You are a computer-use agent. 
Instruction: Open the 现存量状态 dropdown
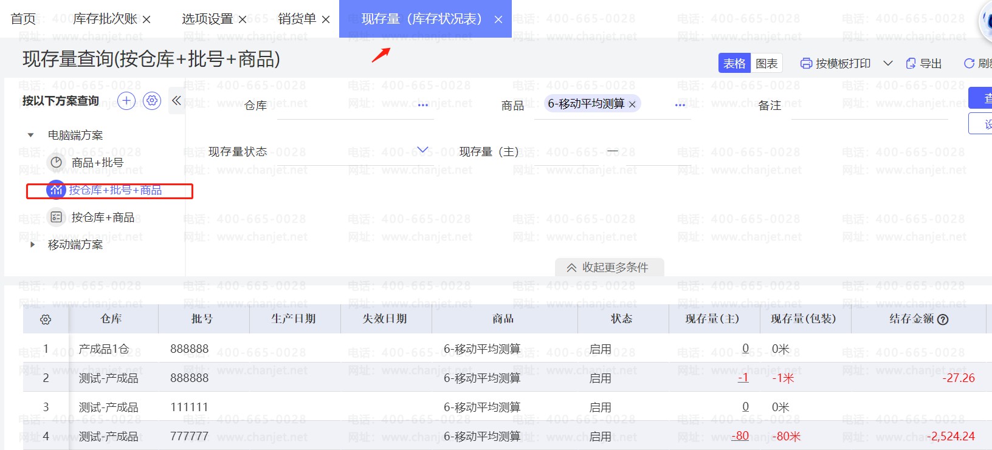click(423, 150)
